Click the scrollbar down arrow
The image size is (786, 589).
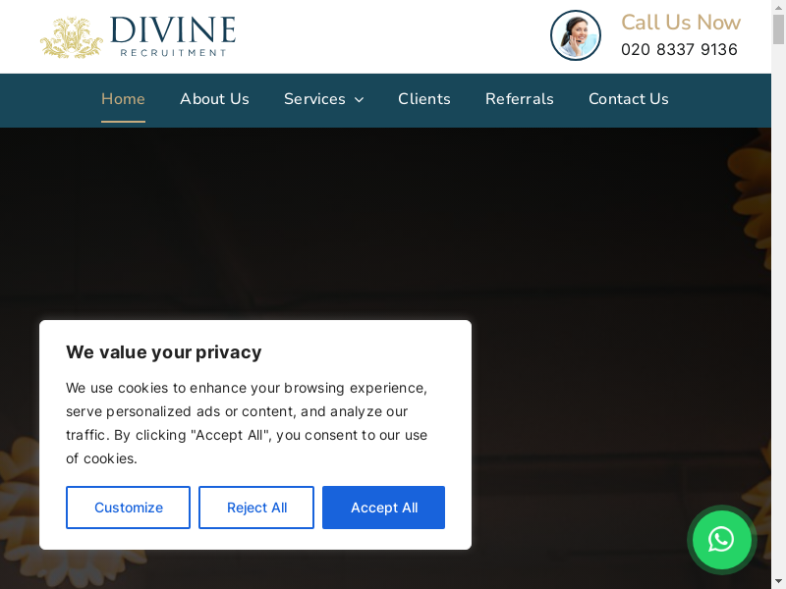[x=778, y=583]
